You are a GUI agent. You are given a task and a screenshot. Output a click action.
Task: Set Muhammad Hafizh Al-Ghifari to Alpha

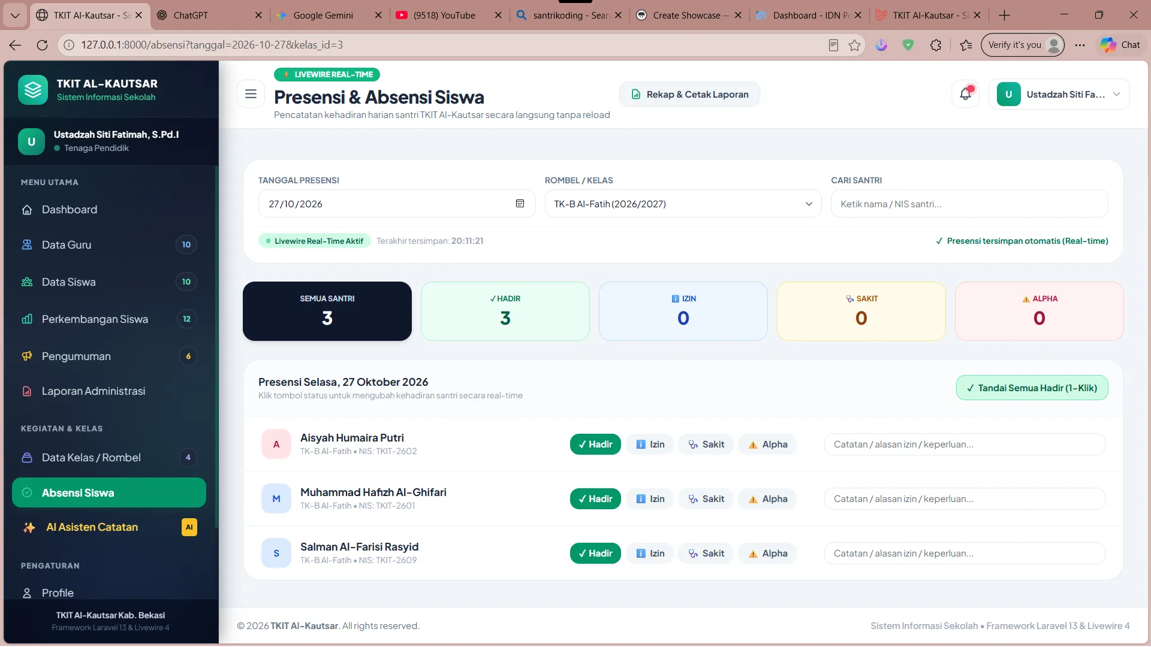tap(767, 499)
